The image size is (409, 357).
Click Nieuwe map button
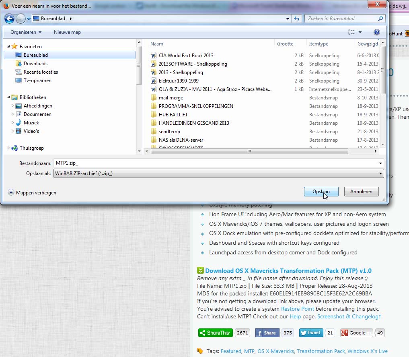click(67, 32)
